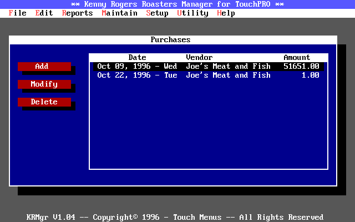Open the Setup menu
Screen dimensions: 355x222
click(x=157, y=13)
